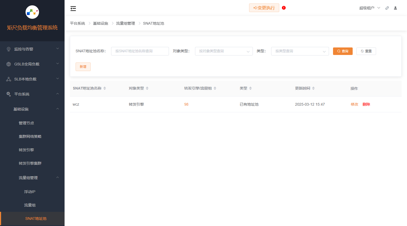This screenshot has width=407, height=226.
Task: Open the 类型 filter dropdown
Action: point(300,51)
